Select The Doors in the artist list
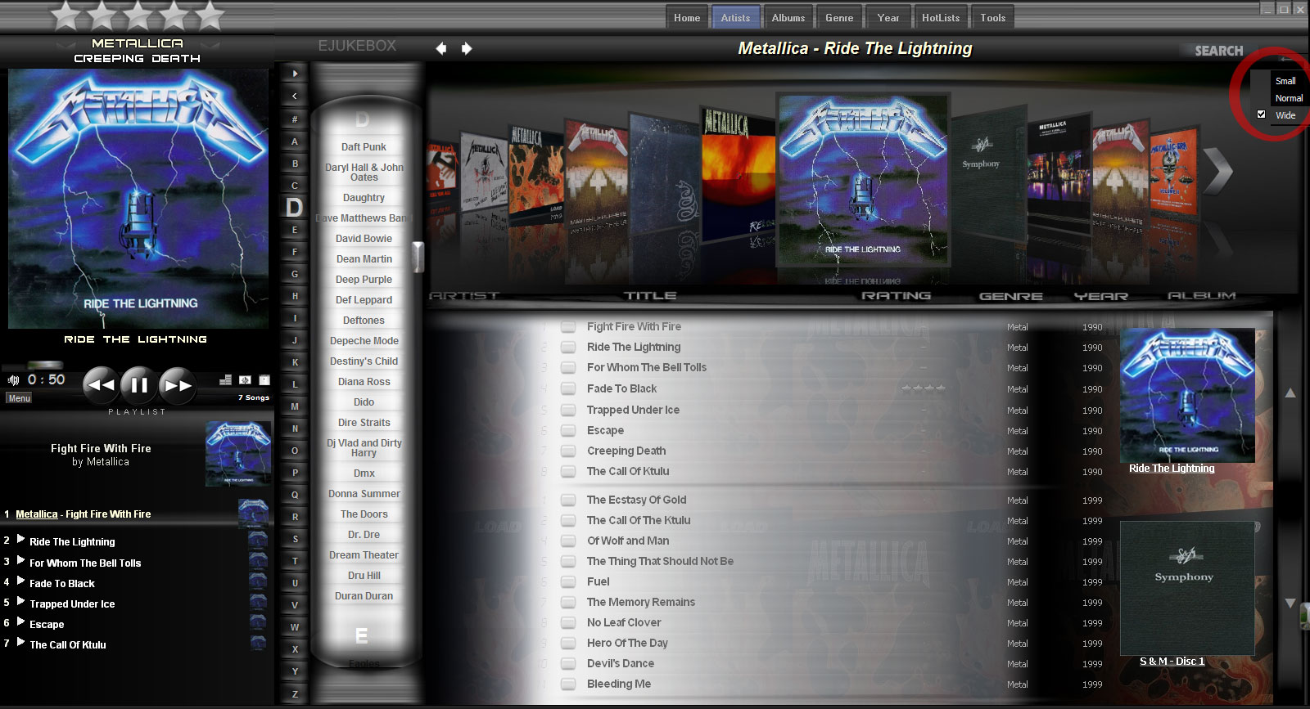Screen dimensions: 1310x709 (364, 514)
